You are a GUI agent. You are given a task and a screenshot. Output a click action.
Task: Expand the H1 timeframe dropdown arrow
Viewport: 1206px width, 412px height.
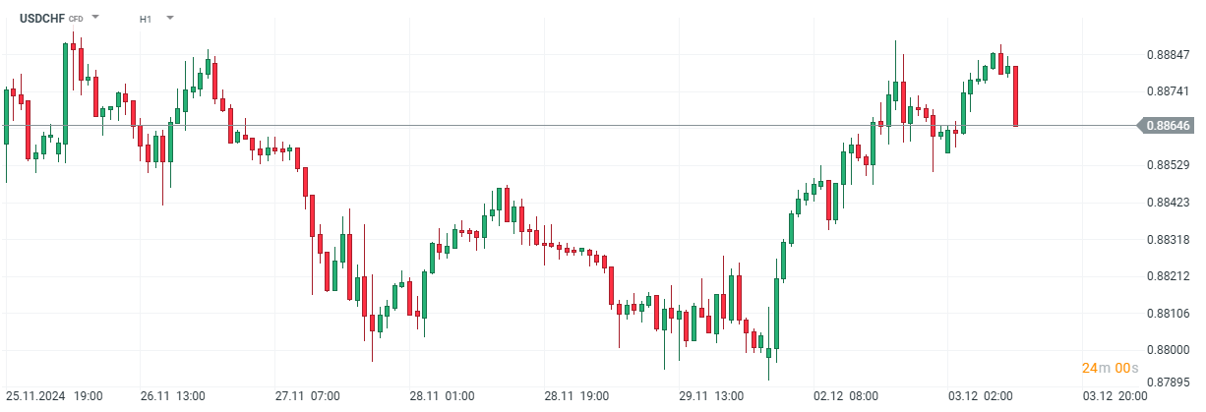click(169, 18)
